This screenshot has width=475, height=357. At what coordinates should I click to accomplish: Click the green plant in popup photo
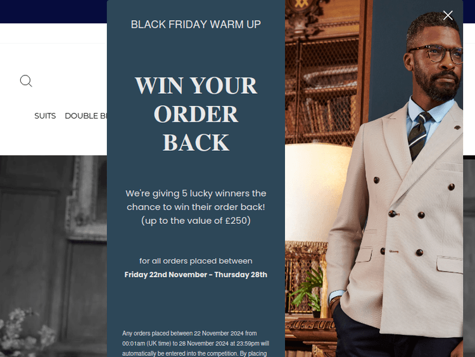click(x=306, y=290)
